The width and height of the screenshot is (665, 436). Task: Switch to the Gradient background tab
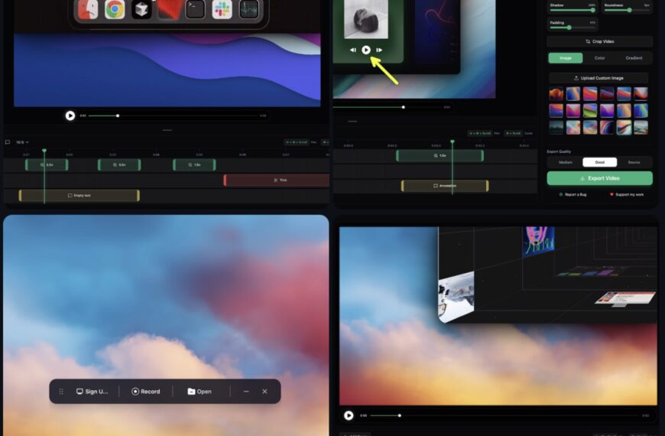(x=634, y=58)
